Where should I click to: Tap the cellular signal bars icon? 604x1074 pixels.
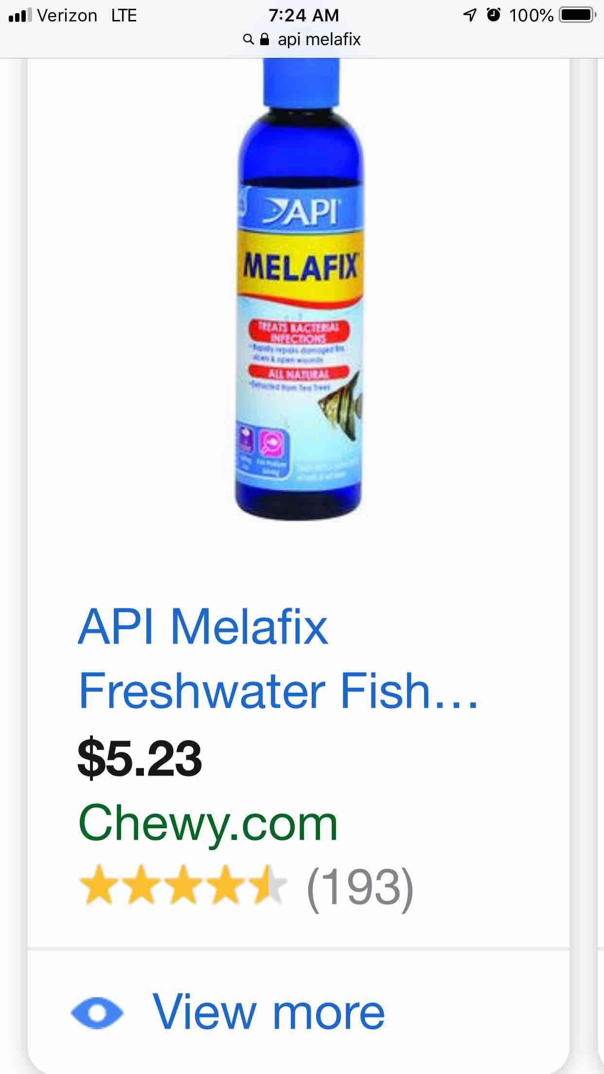[x=20, y=16]
